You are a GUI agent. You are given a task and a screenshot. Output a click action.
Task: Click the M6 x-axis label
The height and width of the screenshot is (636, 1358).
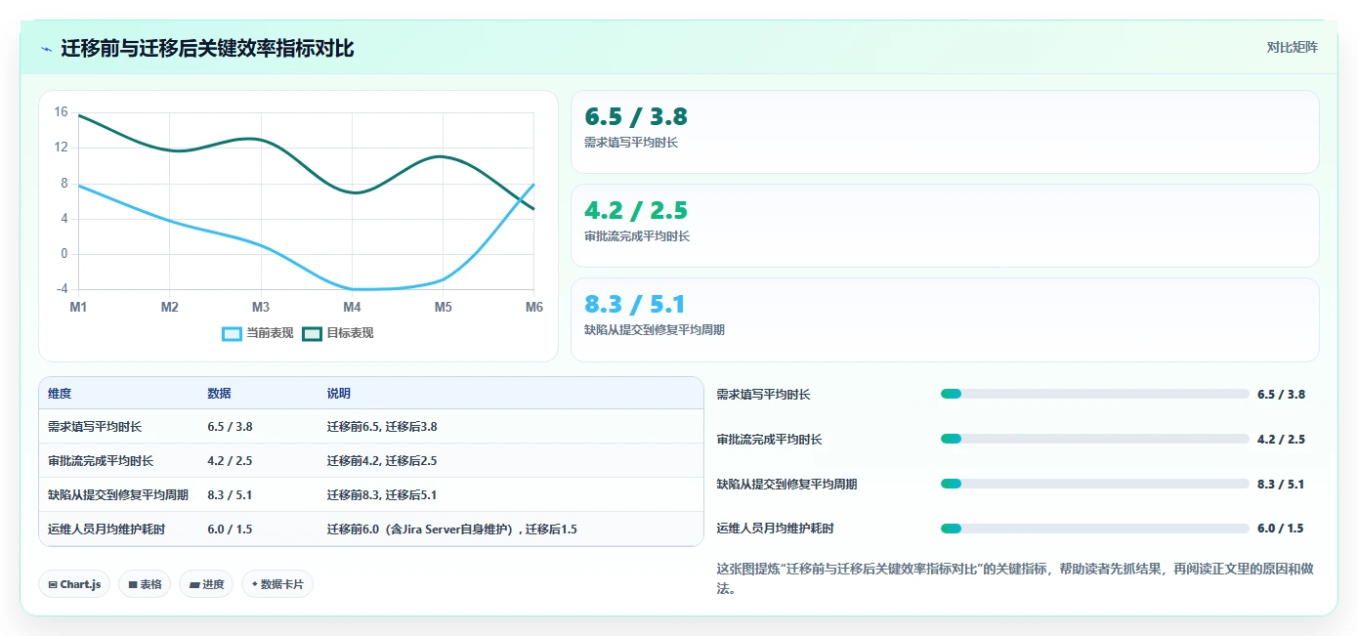tap(533, 307)
